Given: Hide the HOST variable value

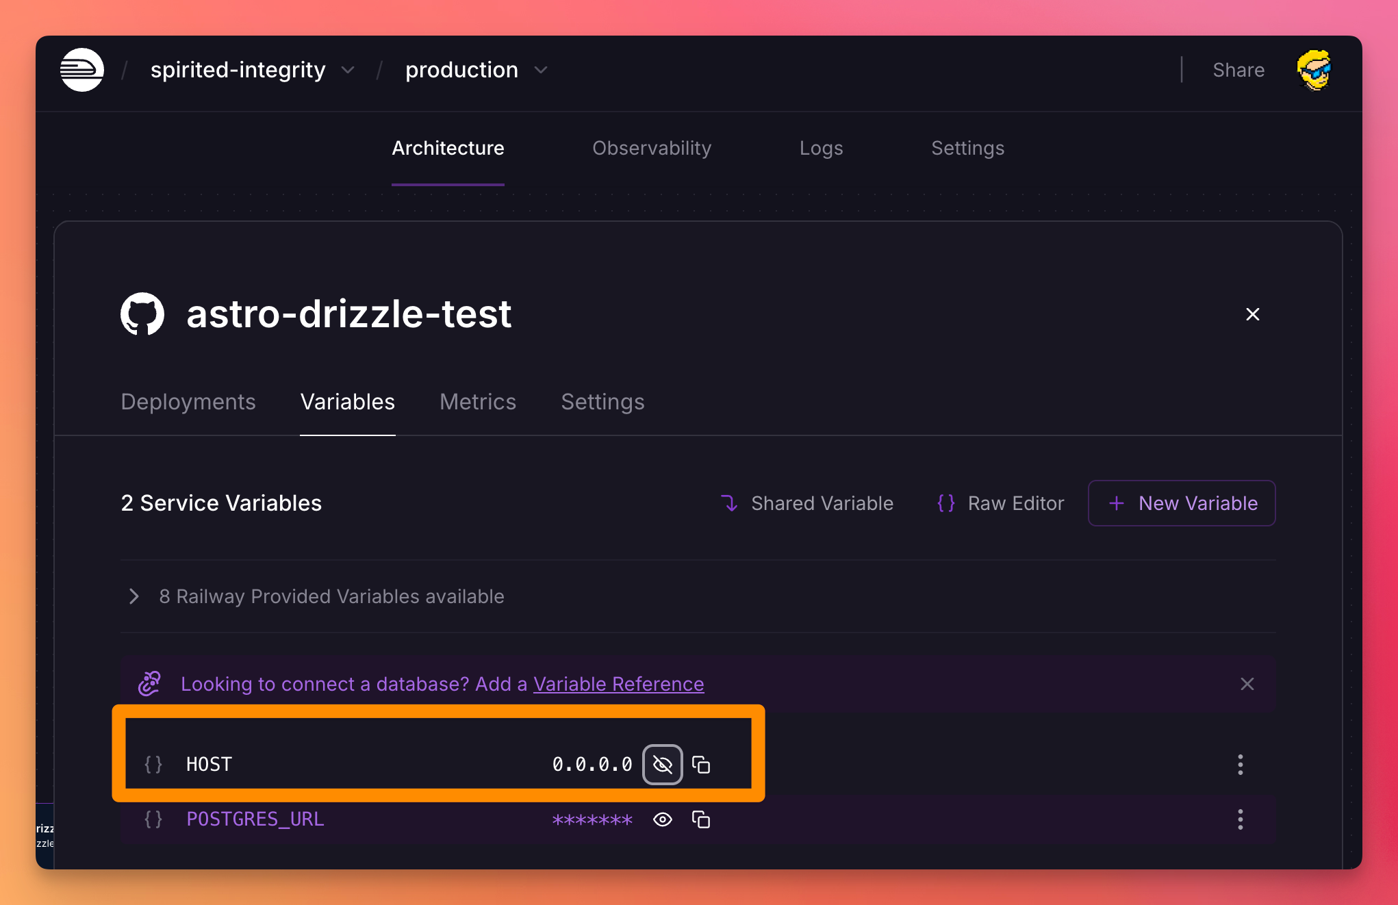Looking at the screenshot, I should [x=662, y=765].
